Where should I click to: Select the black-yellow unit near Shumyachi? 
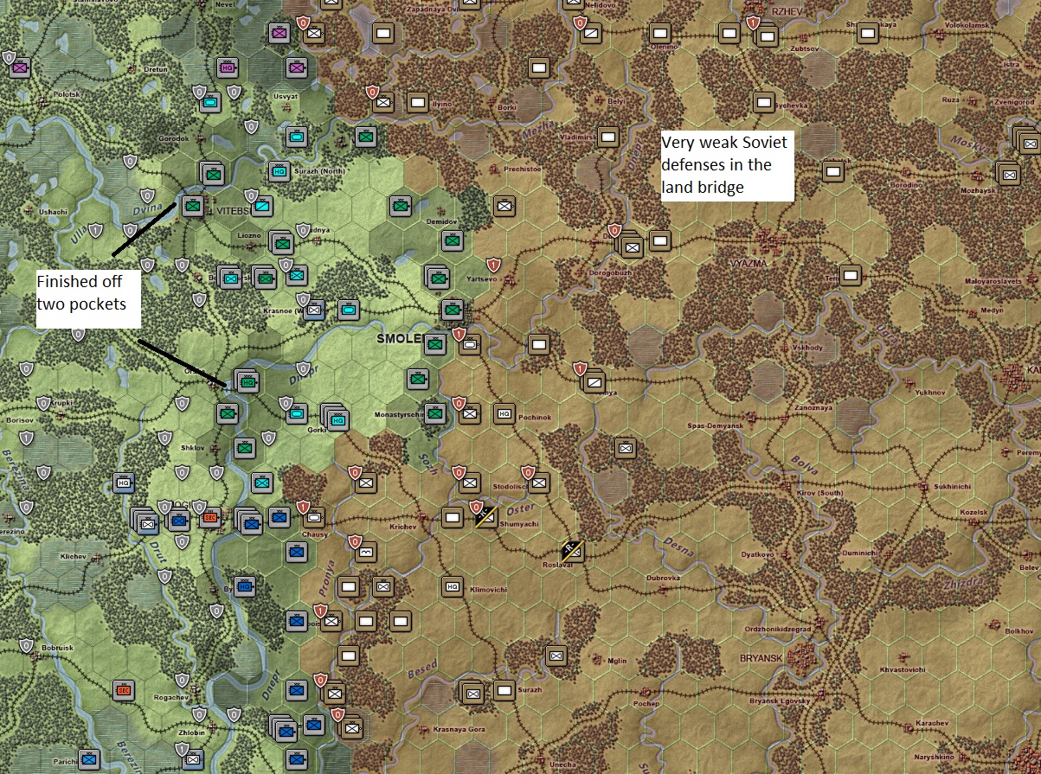[x=486, y=517]
